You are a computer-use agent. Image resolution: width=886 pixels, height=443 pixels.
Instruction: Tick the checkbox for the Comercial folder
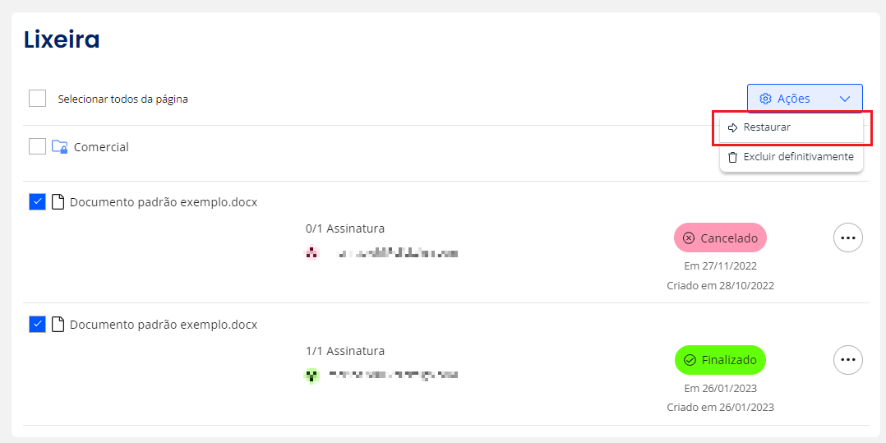(37, 147)
